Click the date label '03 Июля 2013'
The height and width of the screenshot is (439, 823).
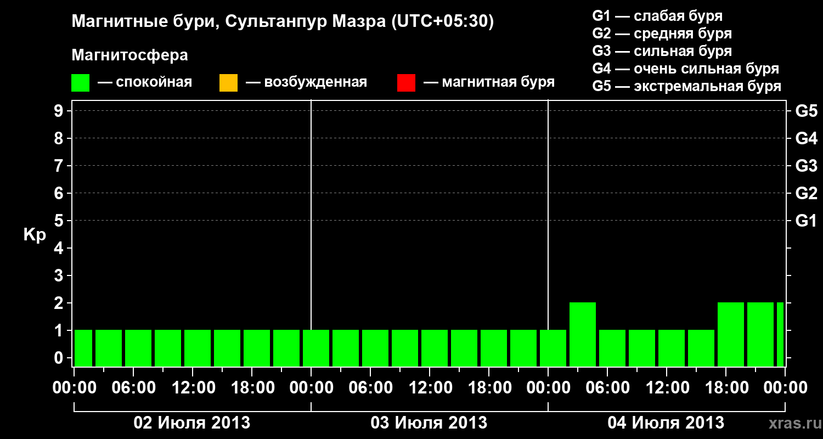tap(429, 423)
